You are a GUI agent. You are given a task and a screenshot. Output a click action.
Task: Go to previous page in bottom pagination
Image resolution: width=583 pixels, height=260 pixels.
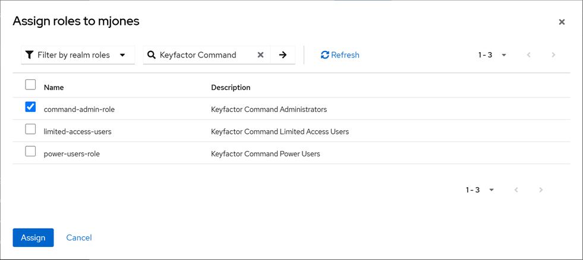(x=516, y=190)
